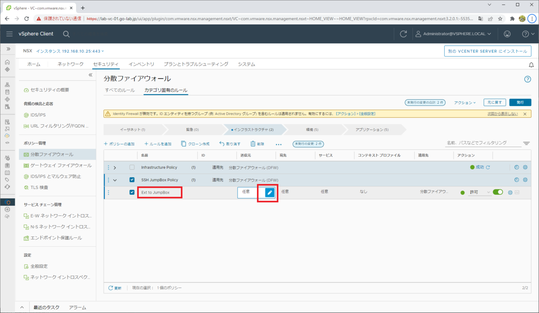539x313 pixels.
Task: Select the すべてのルール tab
Action: click(119, 90)
